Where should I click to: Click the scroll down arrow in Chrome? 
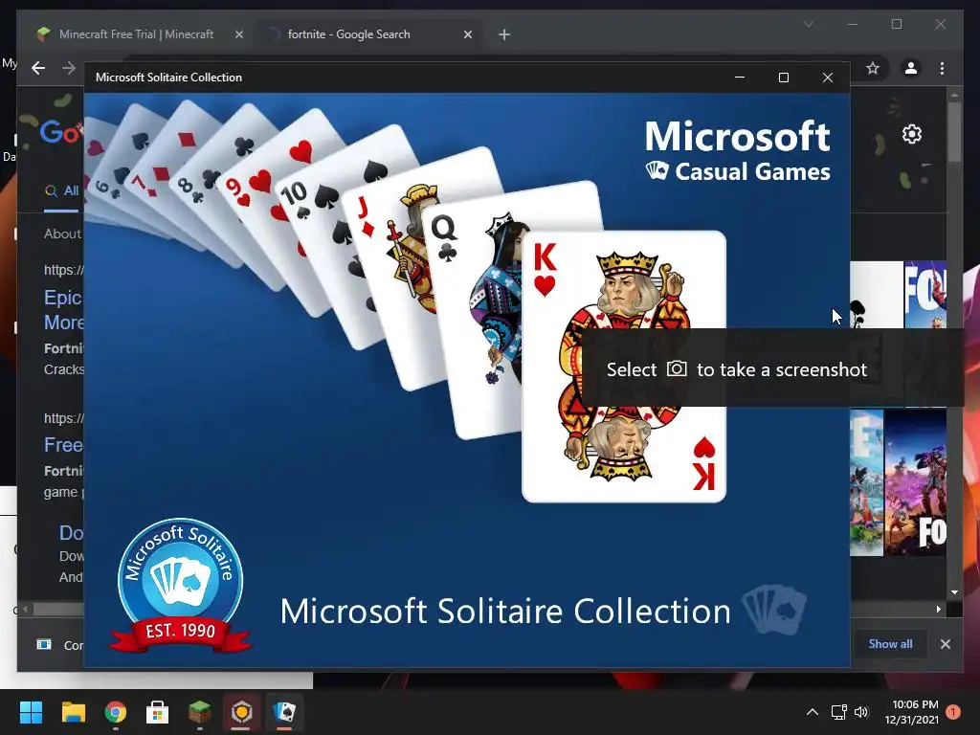954,591
